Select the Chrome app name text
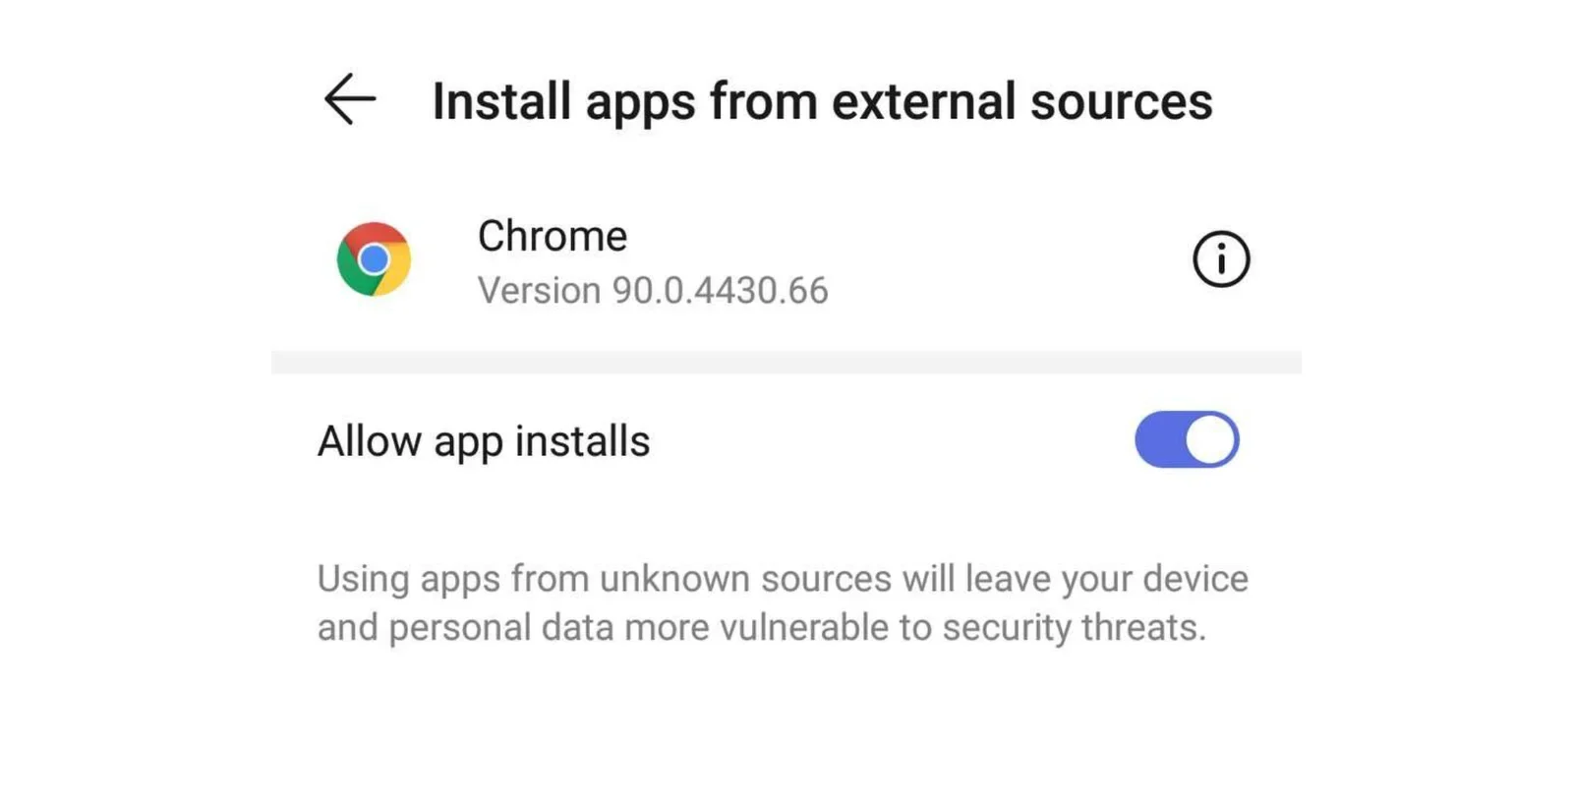The image size is (1573, 799). tap(553, 236)
